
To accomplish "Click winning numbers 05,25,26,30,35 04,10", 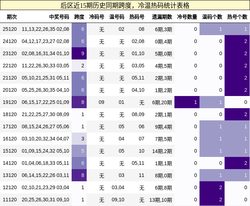I will point(45,90).
